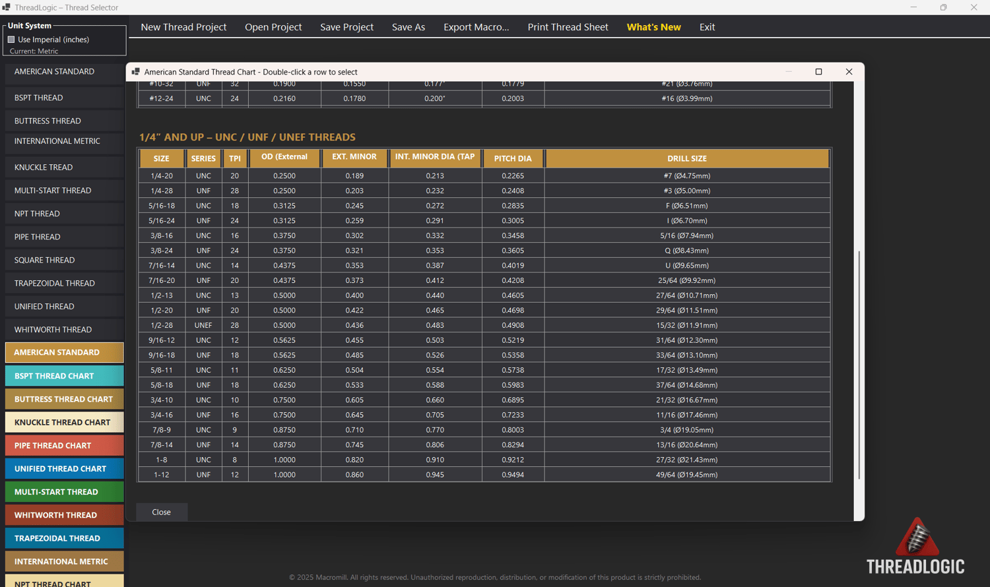The width and height of the screenshot is (990, 587).
Task: Click the ThreadLogic app icon in title bar
Action: [x=6, y=7]
